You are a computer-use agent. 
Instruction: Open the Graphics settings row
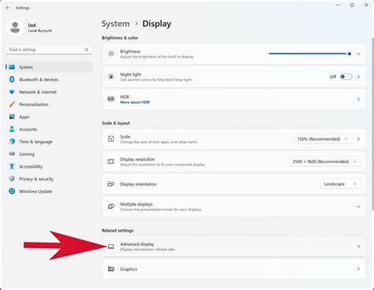pyautogui.click(x=234, y=269)
